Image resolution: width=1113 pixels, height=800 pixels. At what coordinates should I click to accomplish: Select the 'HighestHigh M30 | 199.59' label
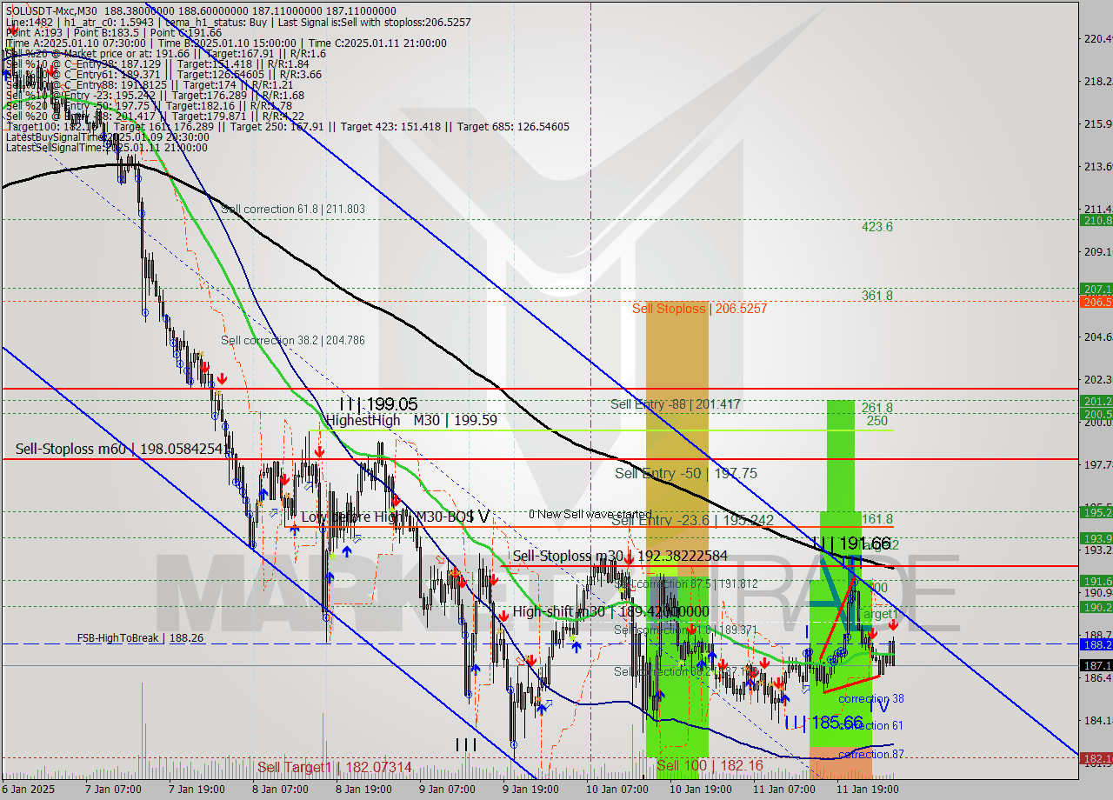point(411,420)
